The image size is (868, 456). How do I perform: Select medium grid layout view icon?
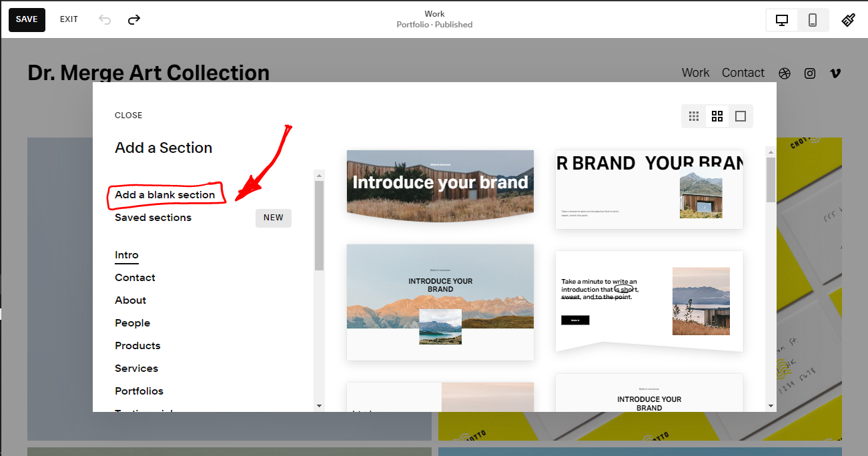coord(717,116)
